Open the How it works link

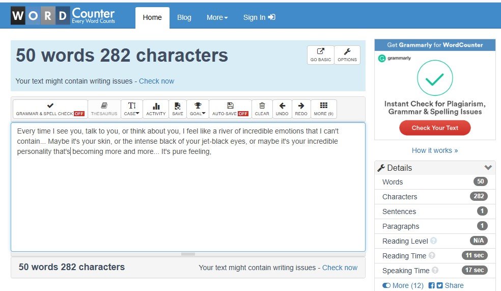(x=435, y=151)
